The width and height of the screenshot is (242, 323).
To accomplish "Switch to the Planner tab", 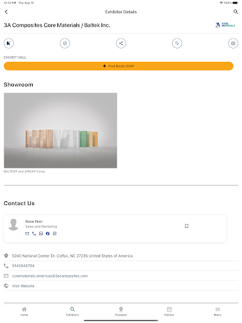I will 170,312.
